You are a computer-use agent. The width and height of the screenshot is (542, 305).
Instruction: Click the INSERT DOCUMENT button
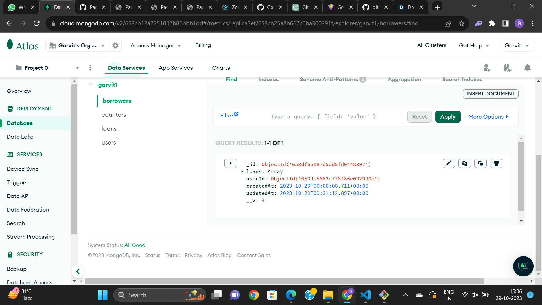490,94
